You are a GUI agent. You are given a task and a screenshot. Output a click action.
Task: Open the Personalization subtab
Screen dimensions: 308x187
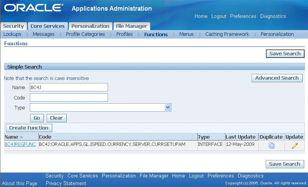(277, 34)
